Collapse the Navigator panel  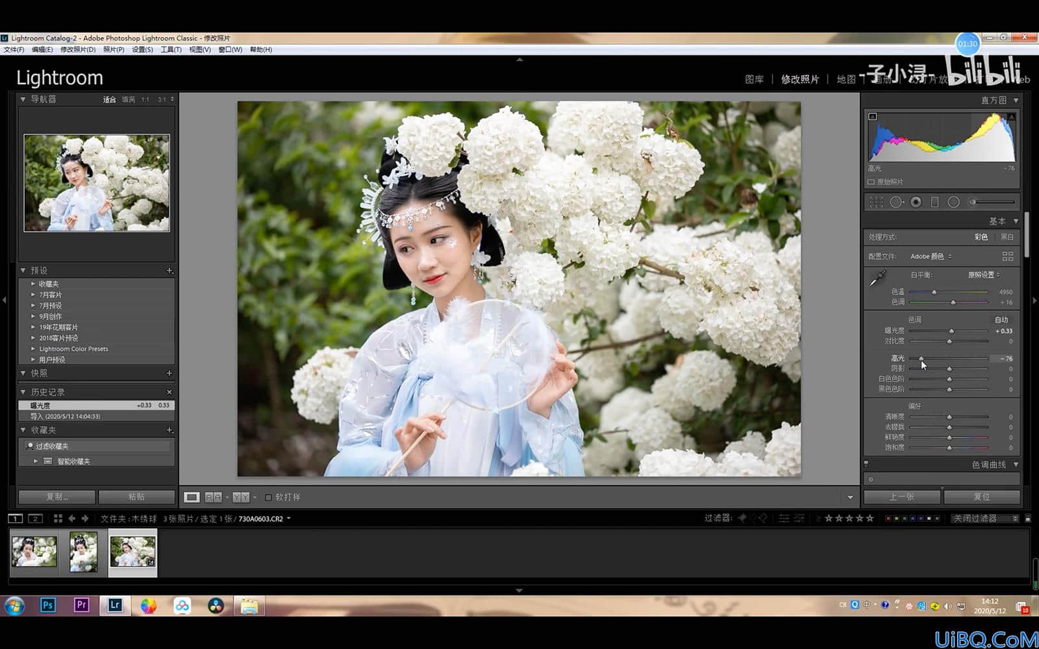click(x=23, y=99)
